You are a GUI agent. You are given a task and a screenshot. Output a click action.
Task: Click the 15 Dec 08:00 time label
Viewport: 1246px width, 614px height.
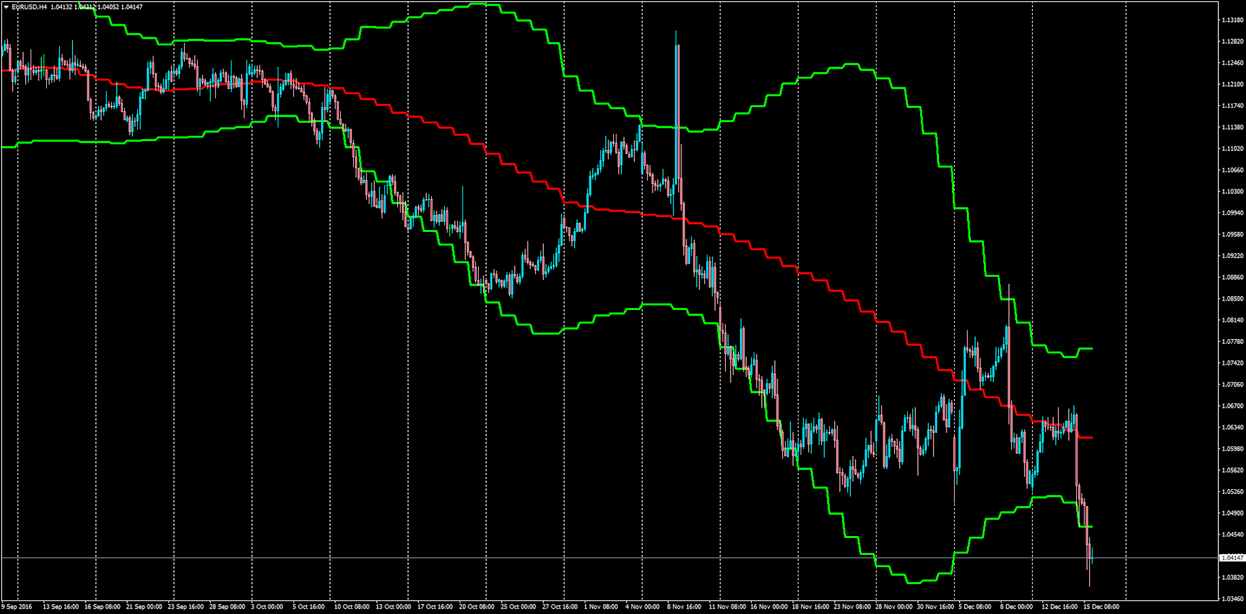1101,607
